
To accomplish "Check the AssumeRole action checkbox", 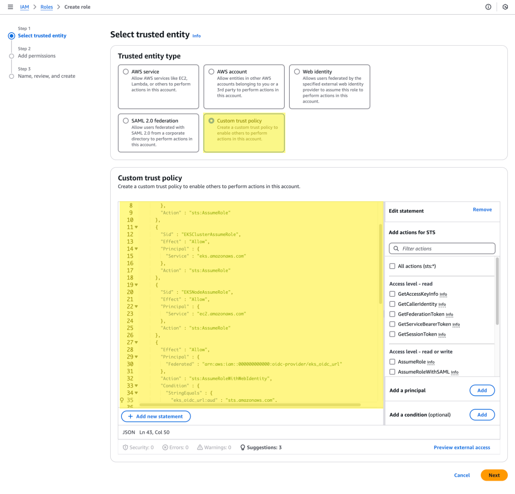I will [x=392, y=362].
